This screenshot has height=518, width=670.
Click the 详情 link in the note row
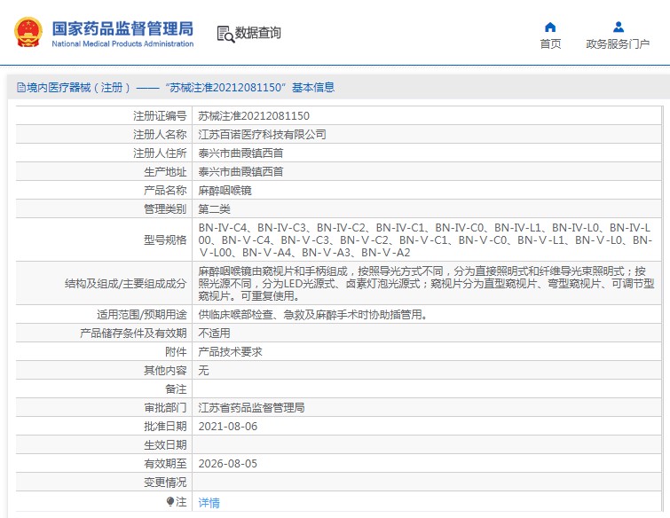coord(209,503)
